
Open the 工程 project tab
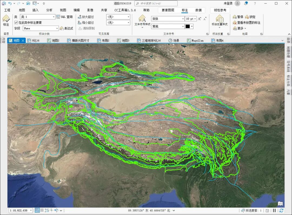pos(7,10)
